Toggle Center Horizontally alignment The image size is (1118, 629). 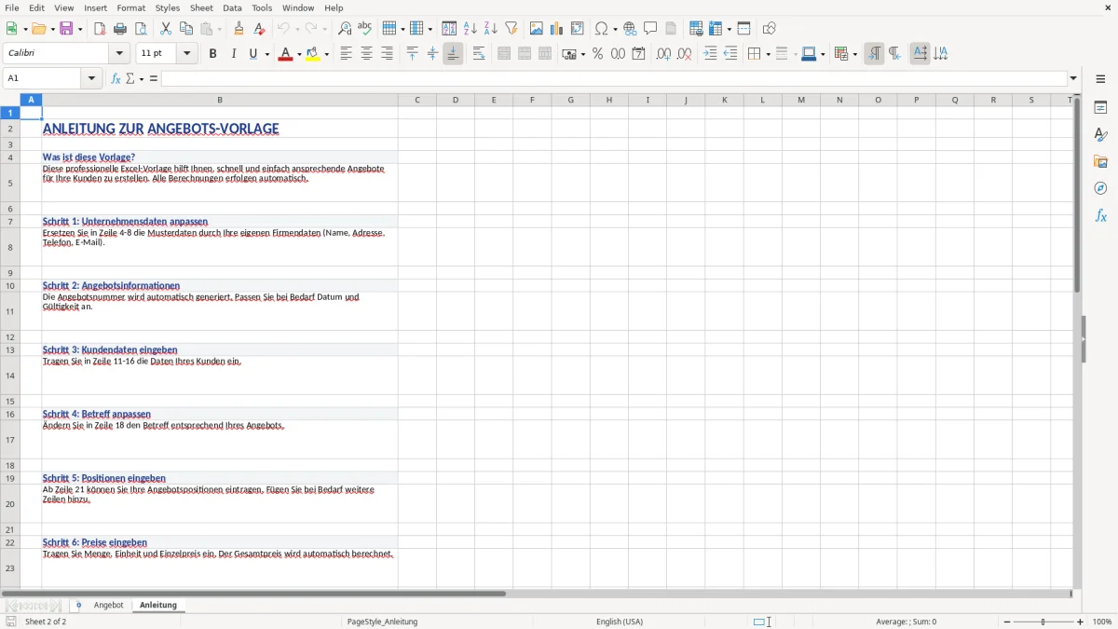[x=367, y=54]
